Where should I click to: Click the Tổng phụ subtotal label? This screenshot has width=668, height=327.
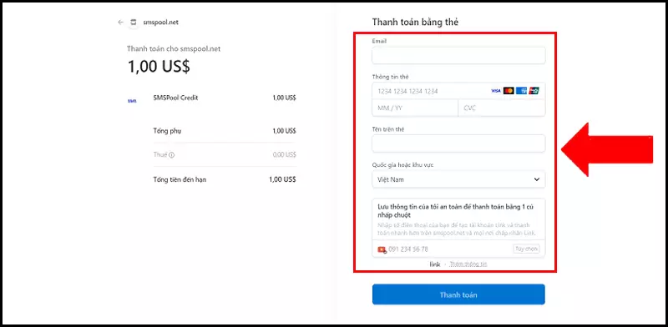167,131
